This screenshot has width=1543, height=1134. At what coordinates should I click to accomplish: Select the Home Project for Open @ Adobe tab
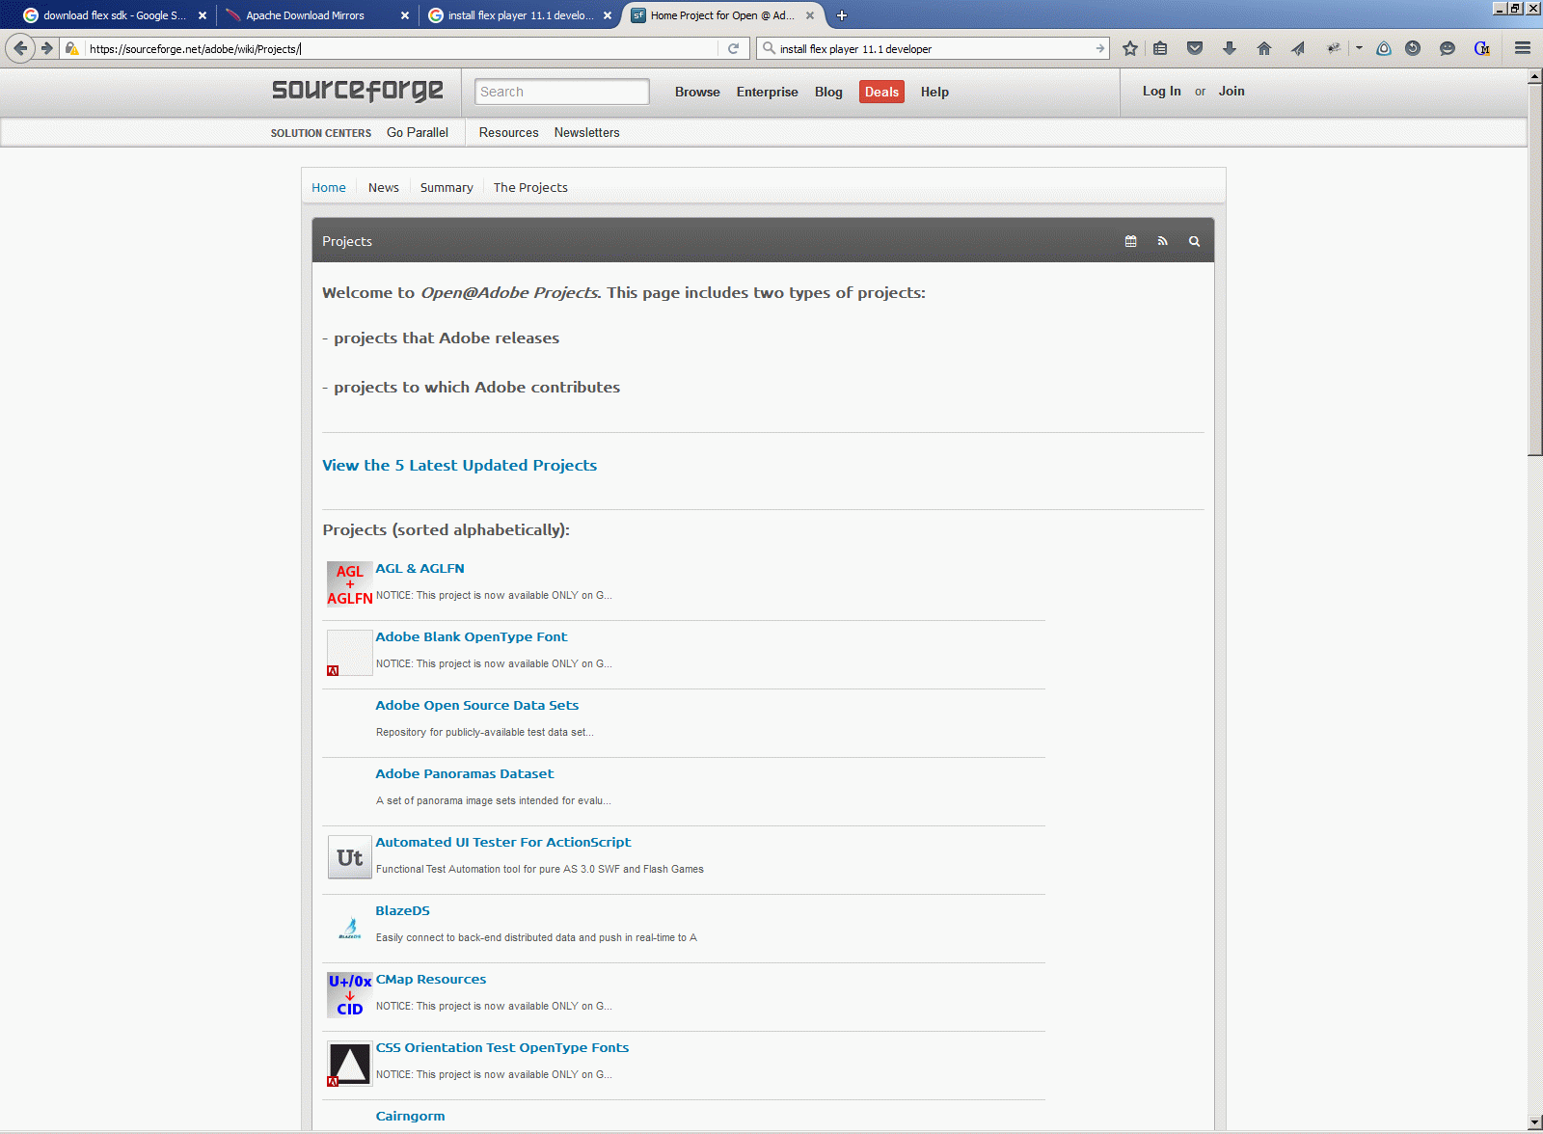click(722, 15)
